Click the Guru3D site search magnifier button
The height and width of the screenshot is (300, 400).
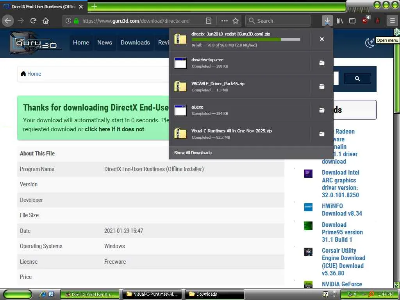tap(357, 79)
